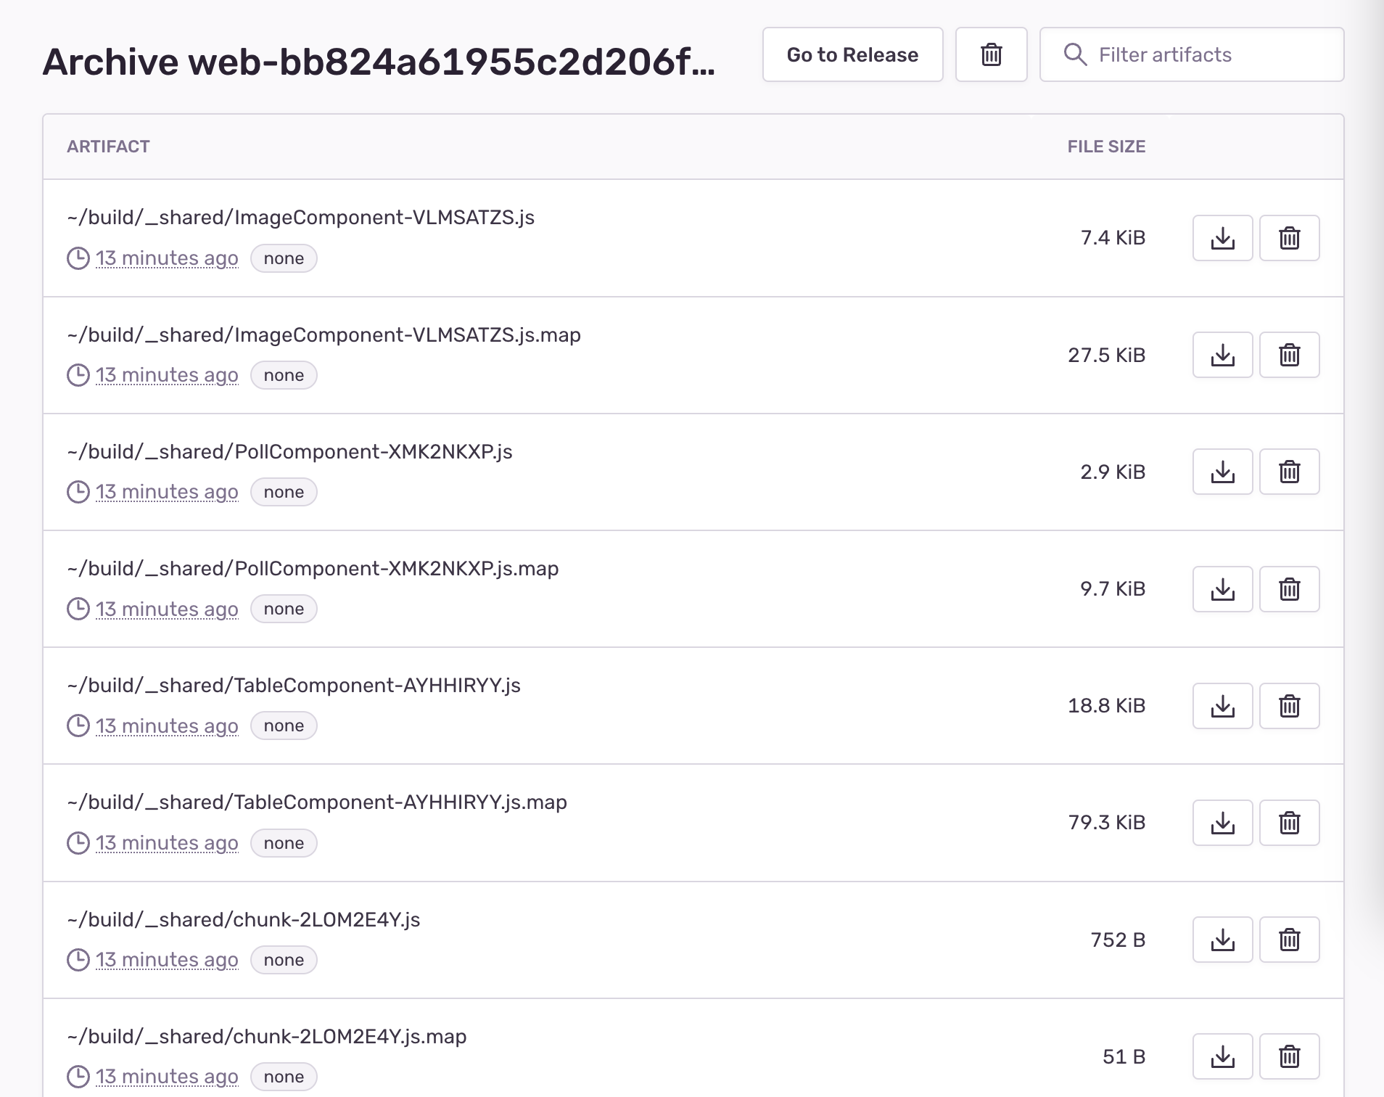This screenshot has height=1097, width=1384.
Task: Click the 18.8 KiB file size value
Action: coord(1106,706)
